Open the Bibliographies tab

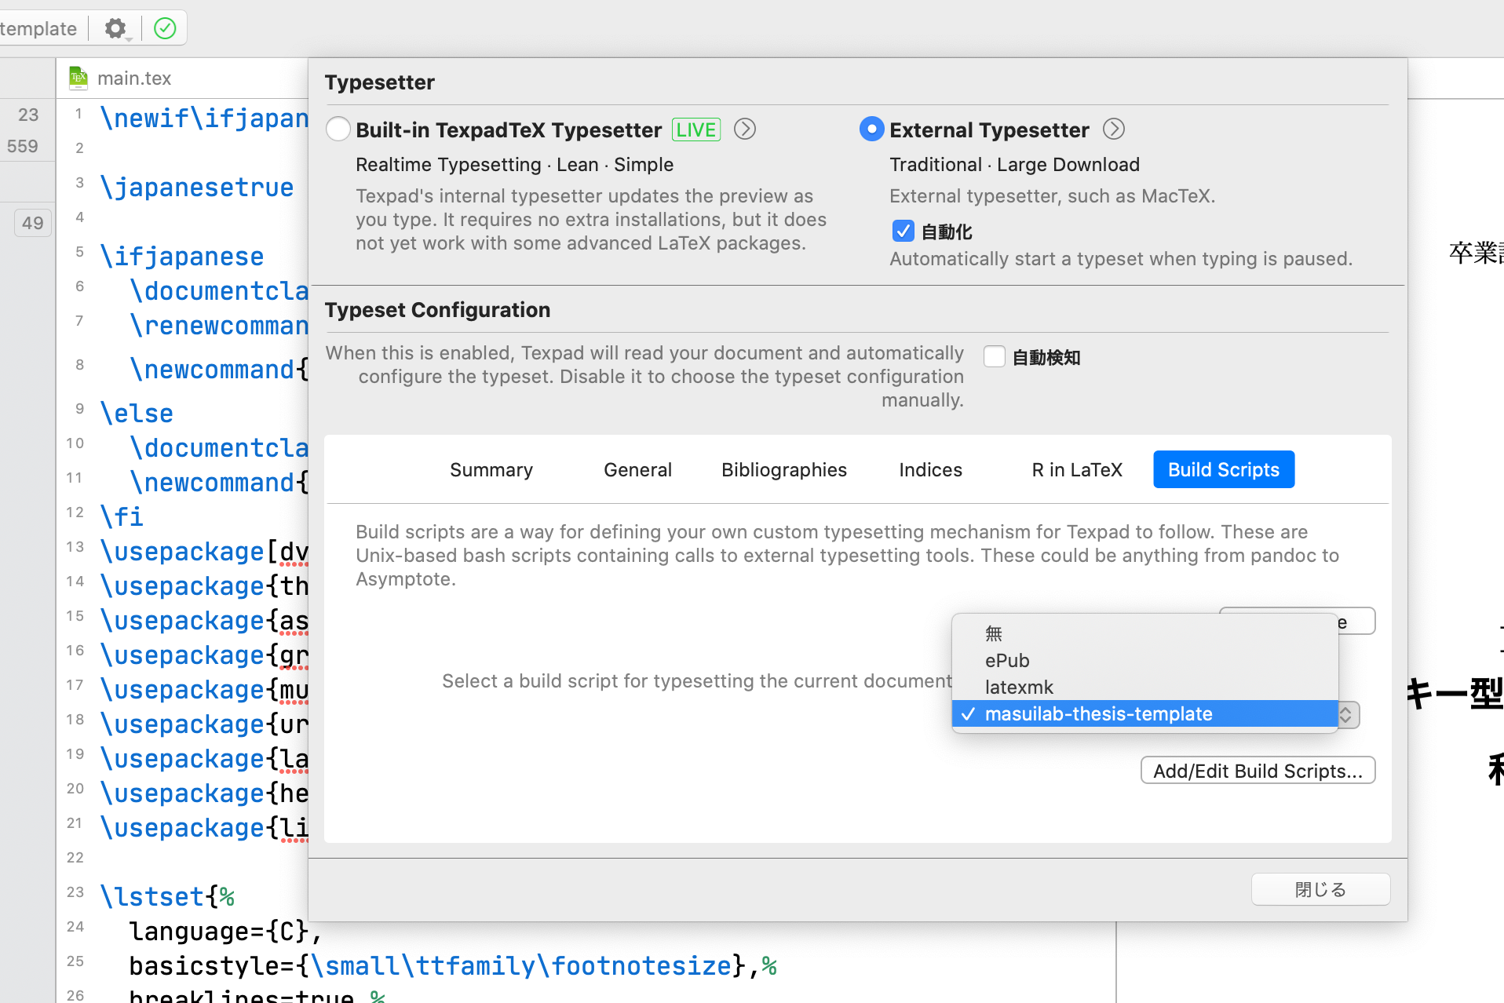coord(783,470)
